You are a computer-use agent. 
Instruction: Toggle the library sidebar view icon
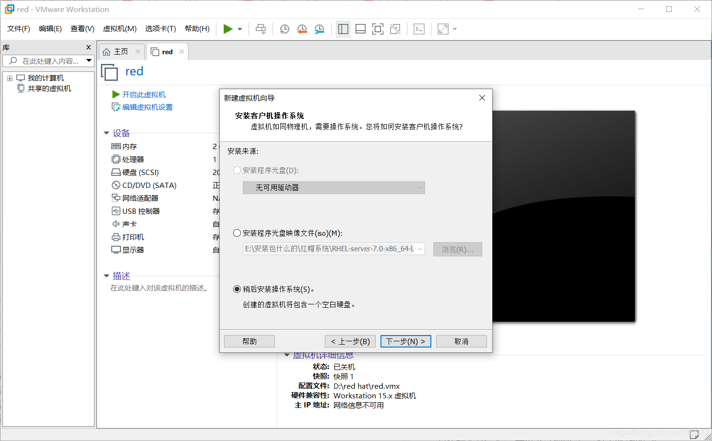pyautogui.click(x=343, y=29)
